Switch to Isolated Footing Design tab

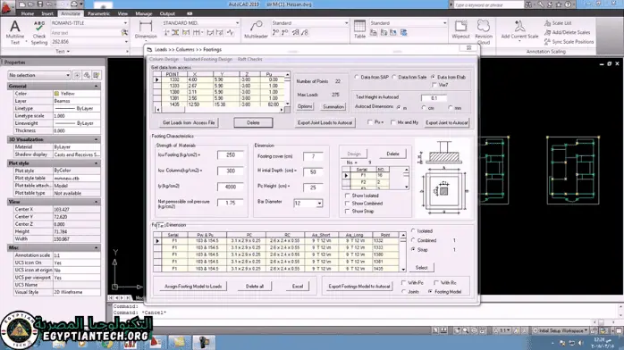click(207, 59)
